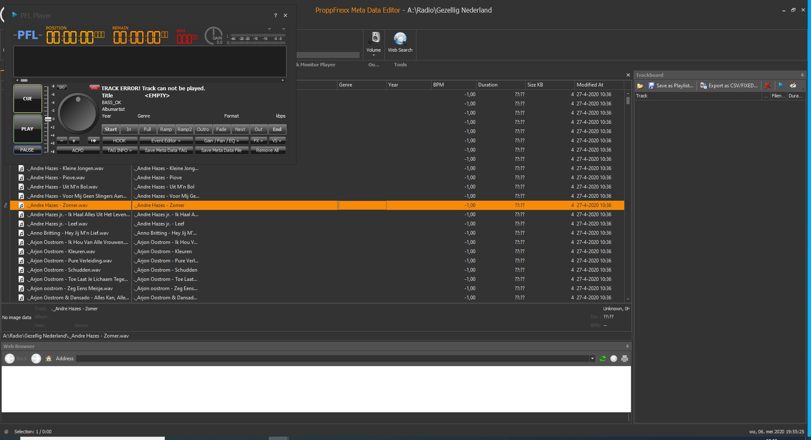Click Export as CSV/FIXED icon

[x=703, y=86]
